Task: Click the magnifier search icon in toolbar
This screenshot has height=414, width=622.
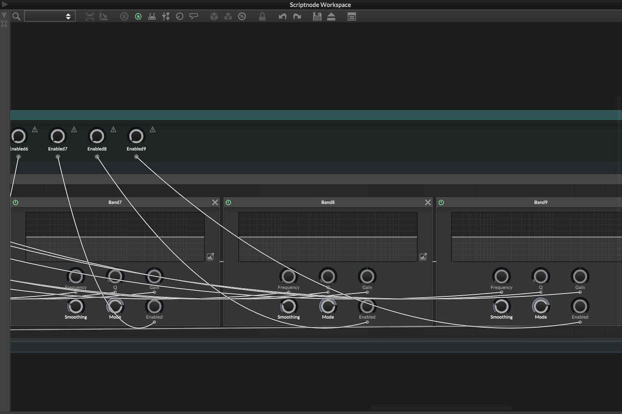Action: click(16, 16)
